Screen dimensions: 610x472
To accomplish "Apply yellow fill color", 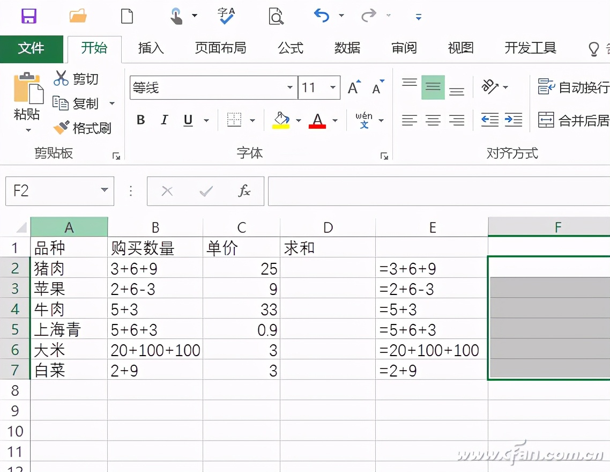I will [281, 120].
